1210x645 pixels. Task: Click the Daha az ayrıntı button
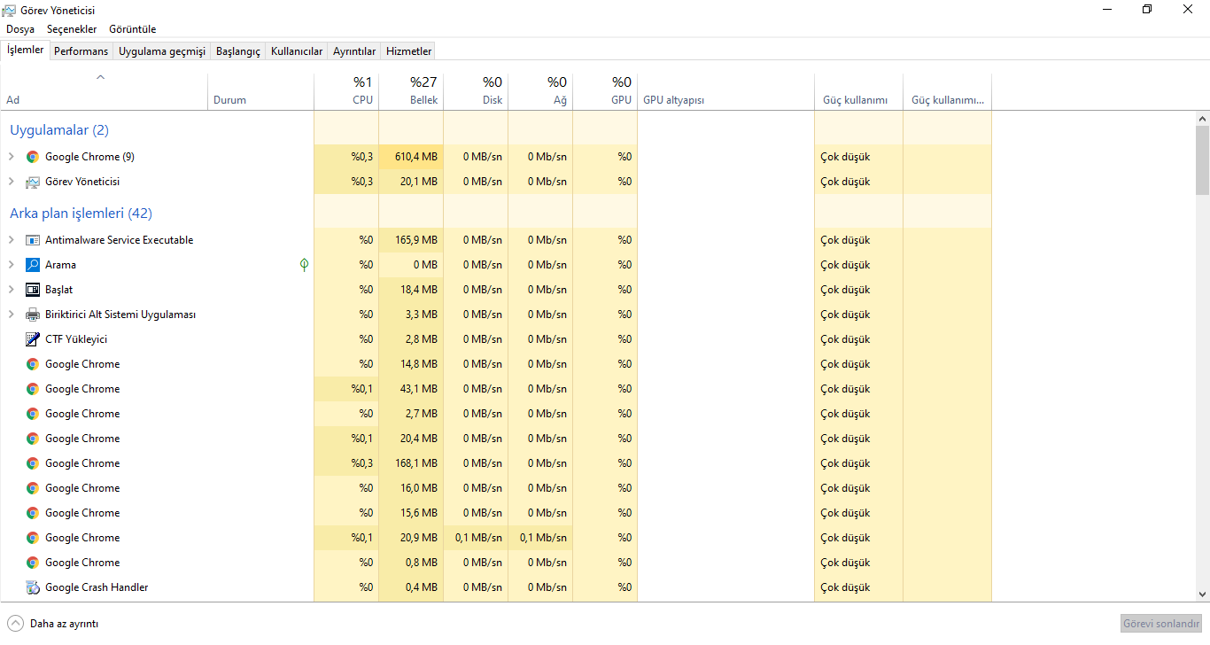[x=53, y=624]
